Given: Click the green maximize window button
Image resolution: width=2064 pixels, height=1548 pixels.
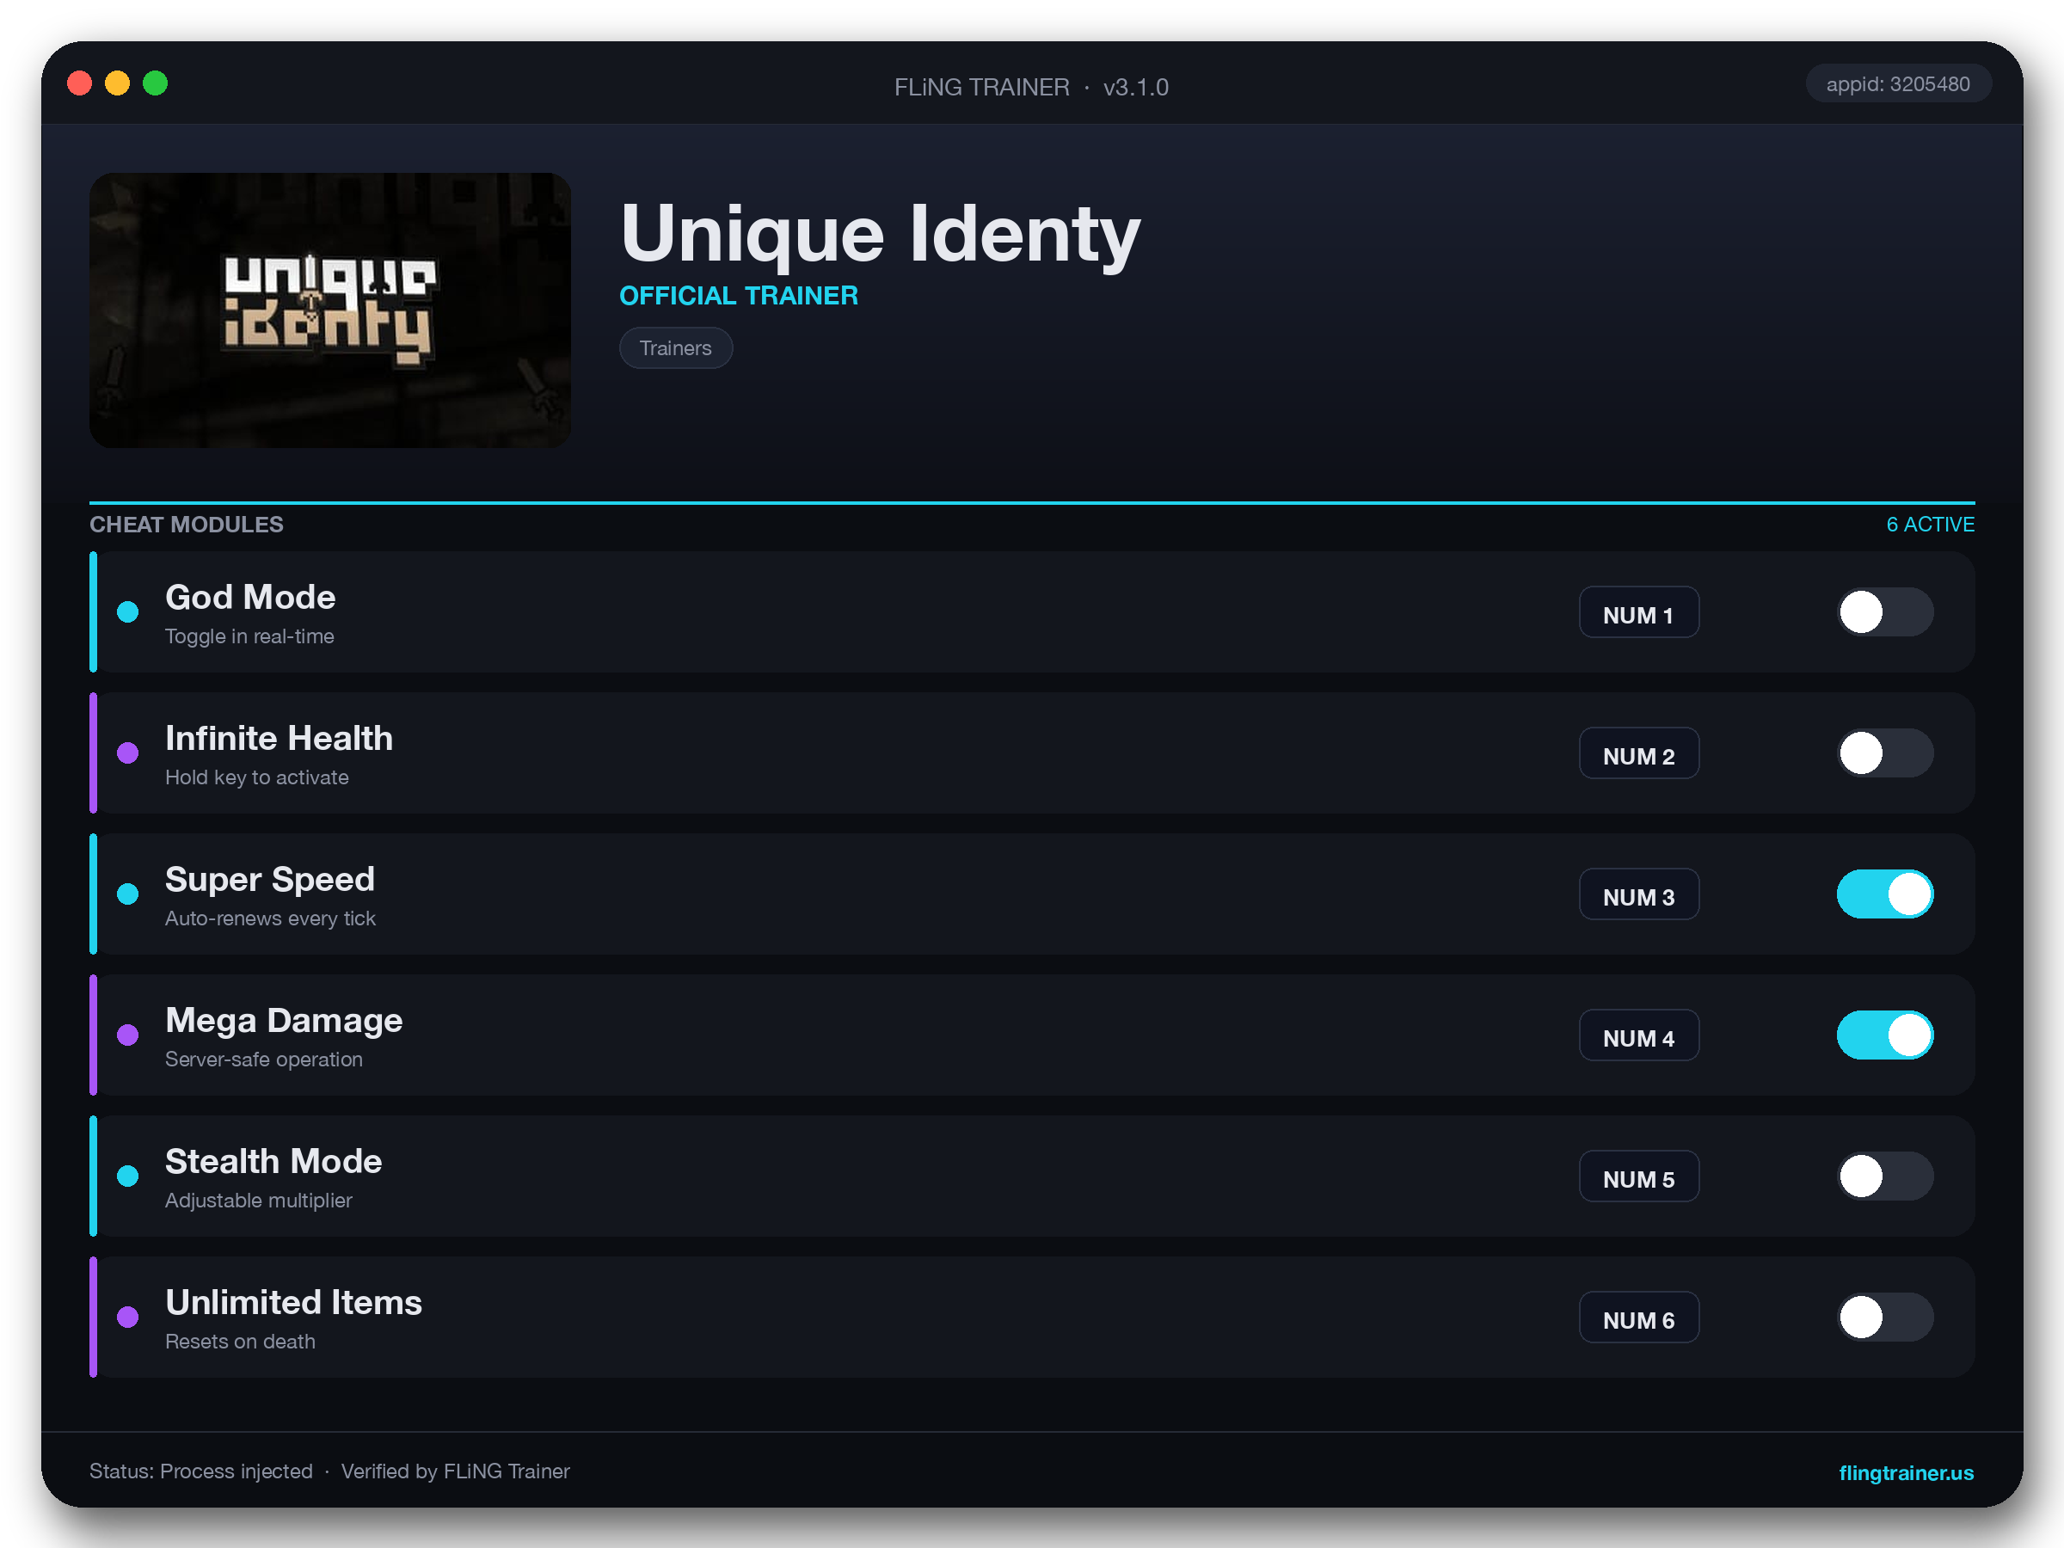Looking at the screenshot, I should click(156, 84).
